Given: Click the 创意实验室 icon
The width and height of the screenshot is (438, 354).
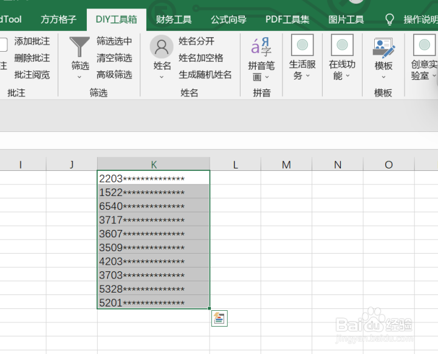Looking at the screenshot, I should 424,45.
